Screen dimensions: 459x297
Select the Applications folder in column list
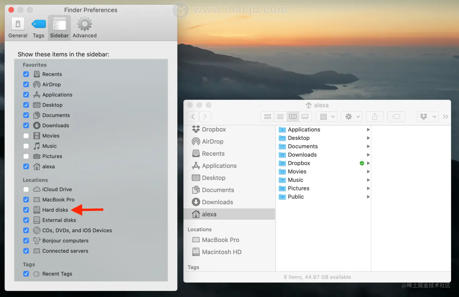pos(324,130)
